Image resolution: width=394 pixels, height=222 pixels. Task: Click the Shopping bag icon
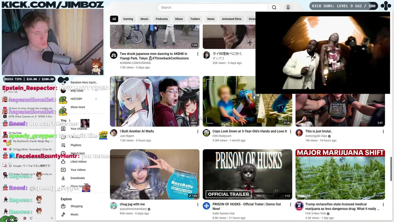63,206
